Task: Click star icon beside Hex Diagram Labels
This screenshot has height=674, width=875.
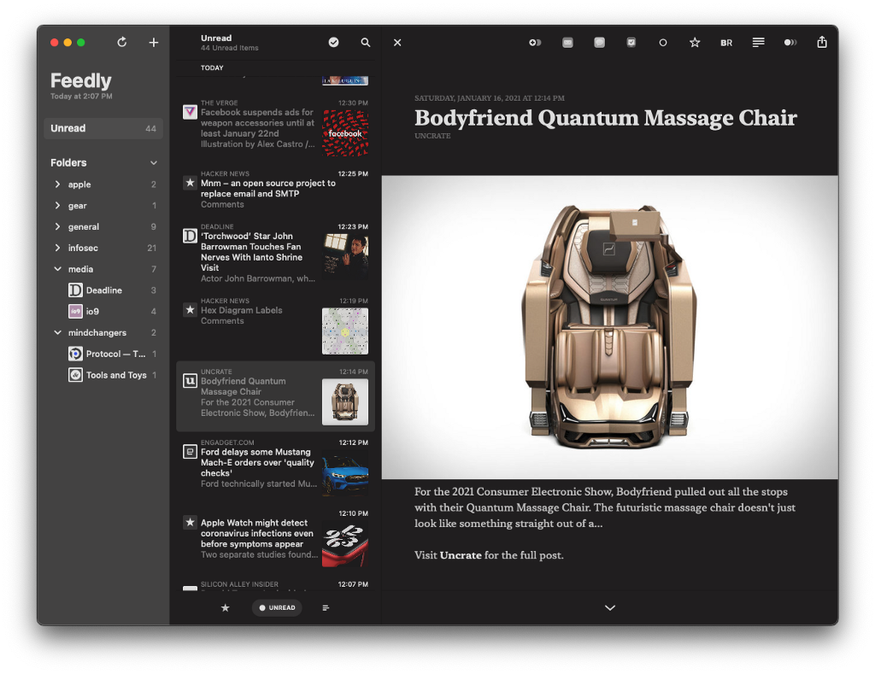Action: click(x=190, y=309)
